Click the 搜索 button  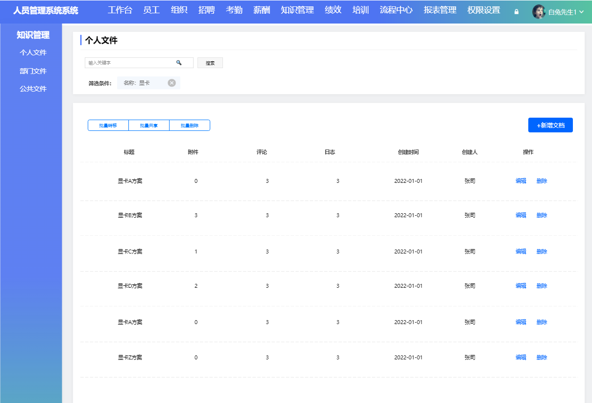pos(210,62)
